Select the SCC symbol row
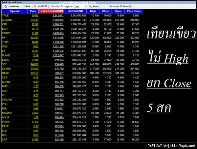This screenshot has width=197, height=149. 72,64
